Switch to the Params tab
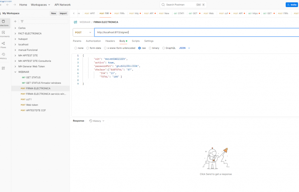This screenshot has height=192, width=299. click(x=77, y=41)
